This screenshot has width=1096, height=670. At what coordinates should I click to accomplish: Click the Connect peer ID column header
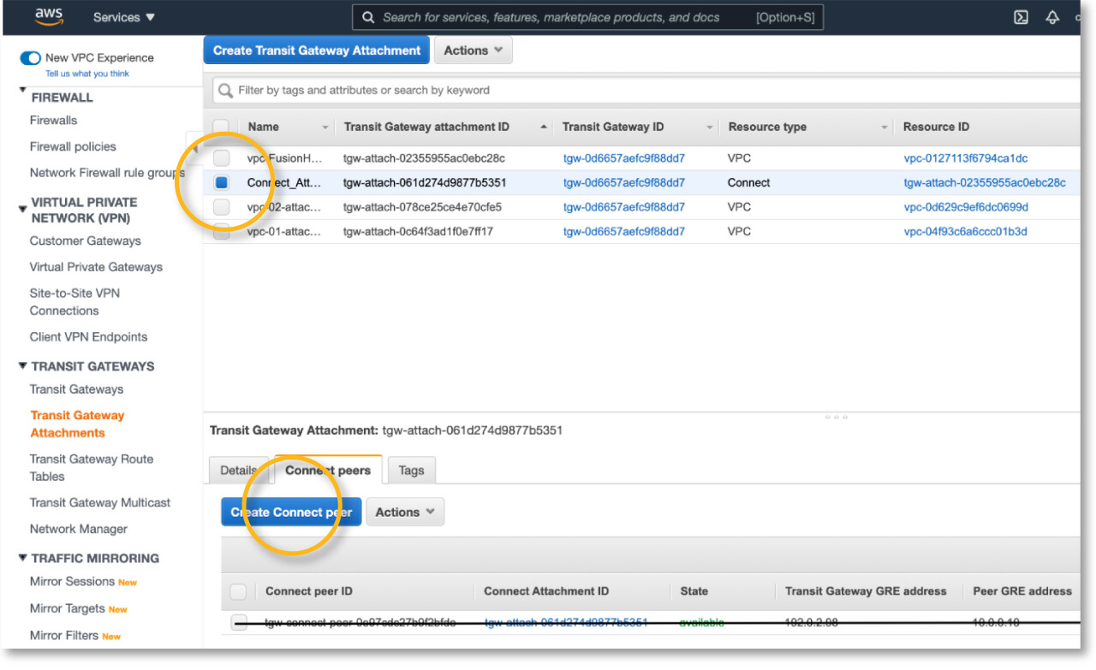309,591
